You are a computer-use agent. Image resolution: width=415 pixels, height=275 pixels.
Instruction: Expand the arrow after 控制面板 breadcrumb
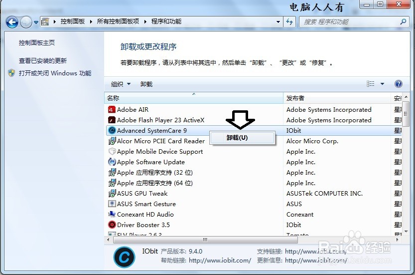91,22
